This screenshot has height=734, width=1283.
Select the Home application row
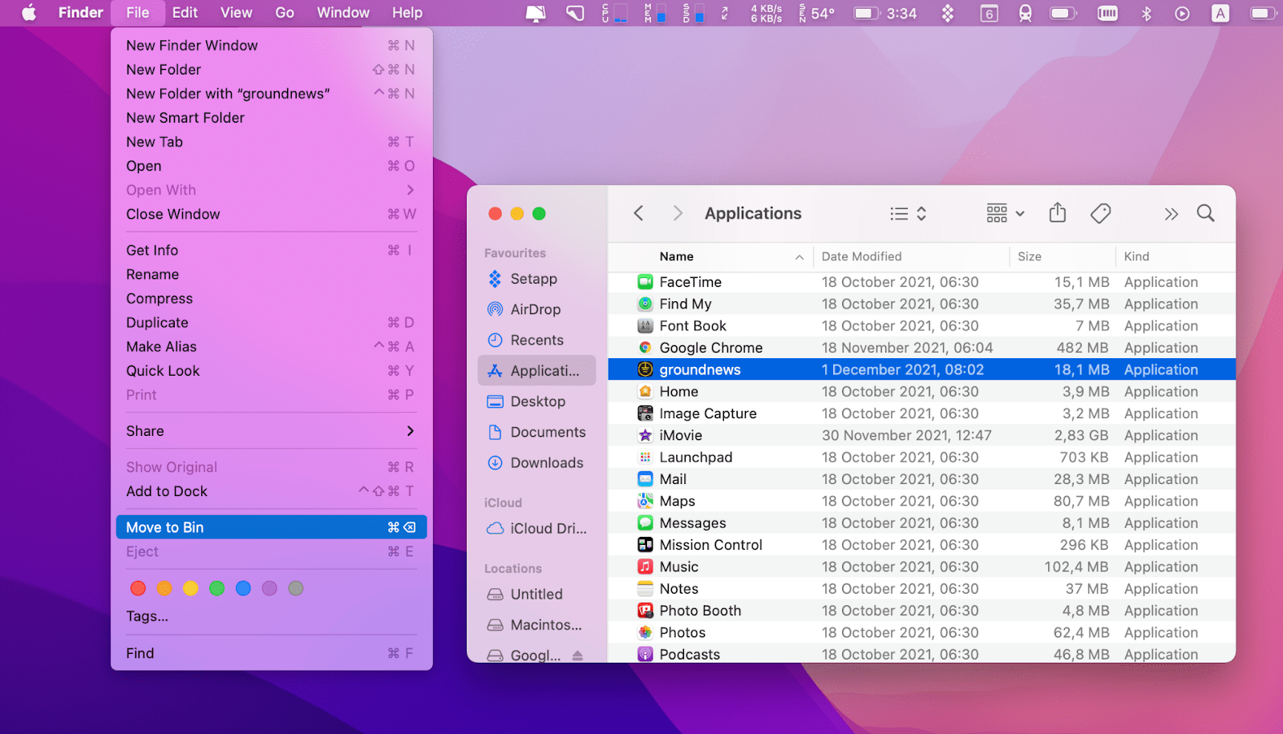(921, 392)
